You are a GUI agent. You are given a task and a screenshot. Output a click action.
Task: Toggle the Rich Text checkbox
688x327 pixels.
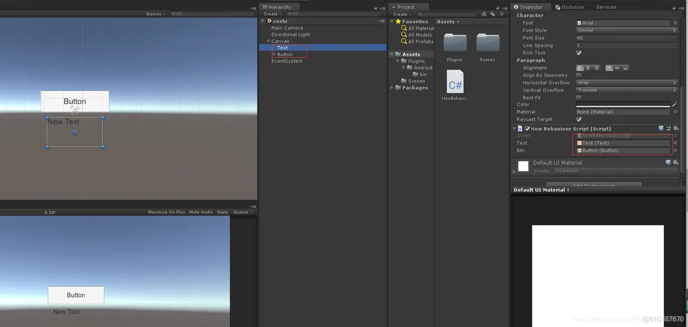click(579, 53)
